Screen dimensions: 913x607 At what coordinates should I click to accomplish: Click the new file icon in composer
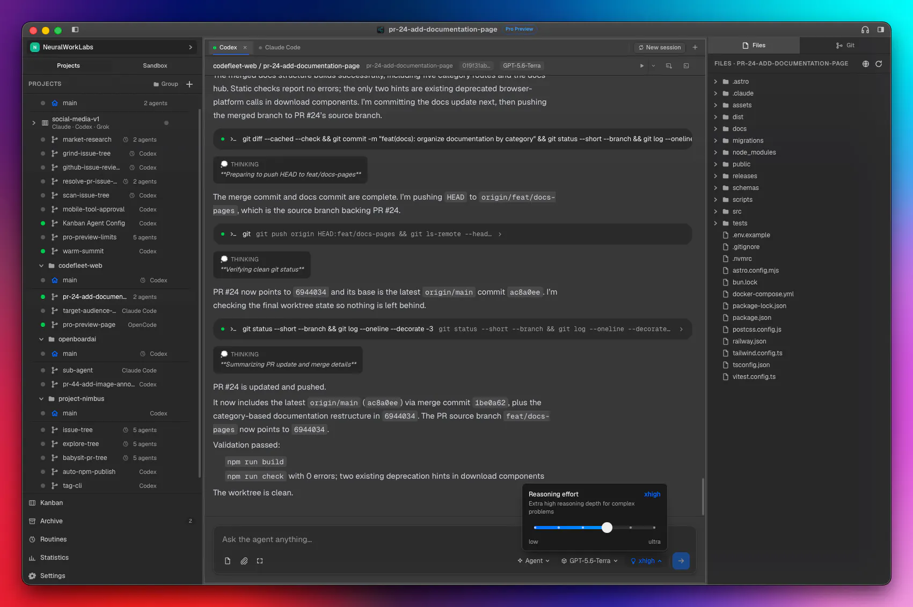(x=228, y=561)
